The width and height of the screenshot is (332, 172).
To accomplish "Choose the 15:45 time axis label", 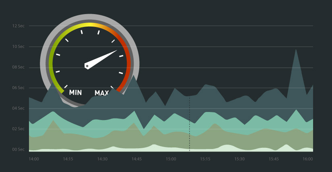I will click(274, 159).
